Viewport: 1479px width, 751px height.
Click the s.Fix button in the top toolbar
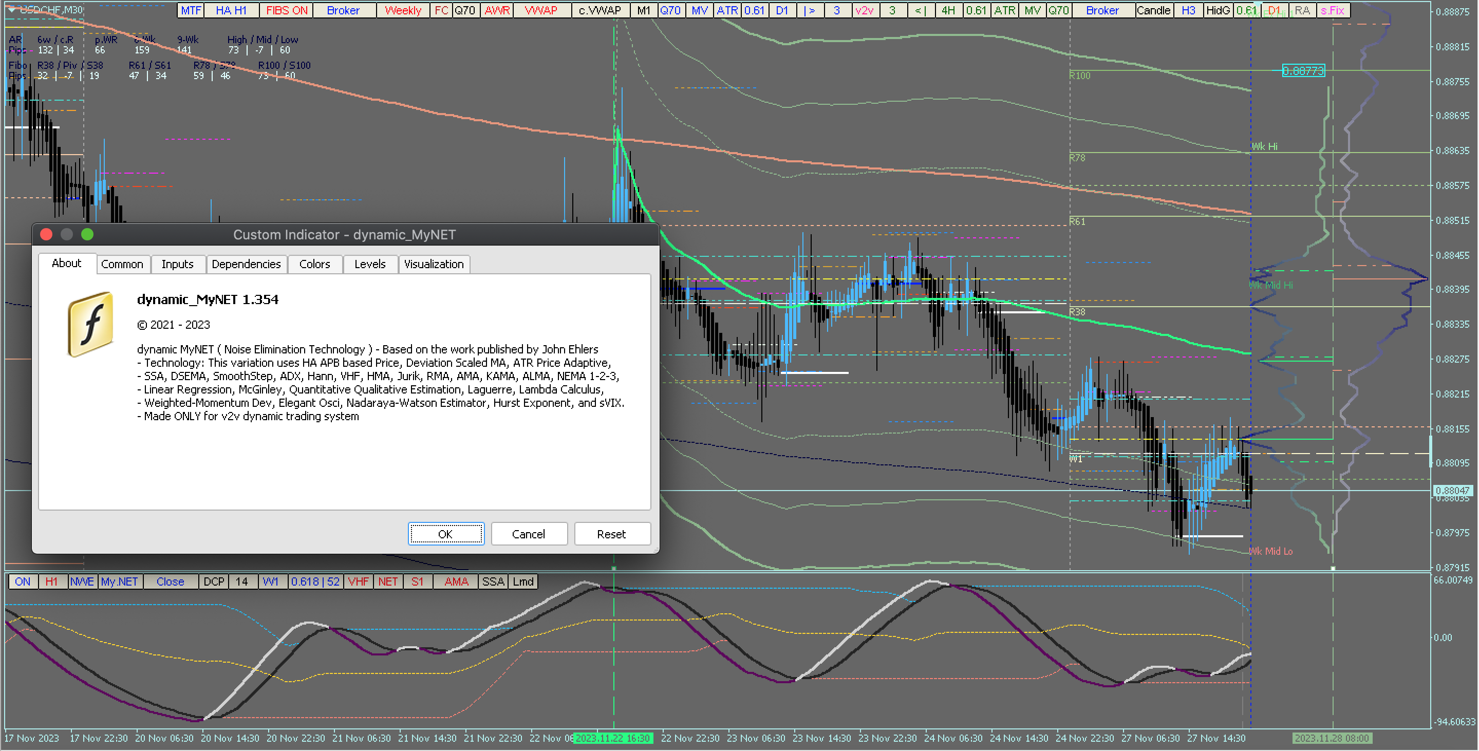1332,10
